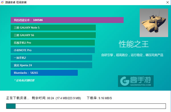The height and width of the screenshot is (112, 171).
Task: Select the 一加手机2 bar
Action: [51, 58]
